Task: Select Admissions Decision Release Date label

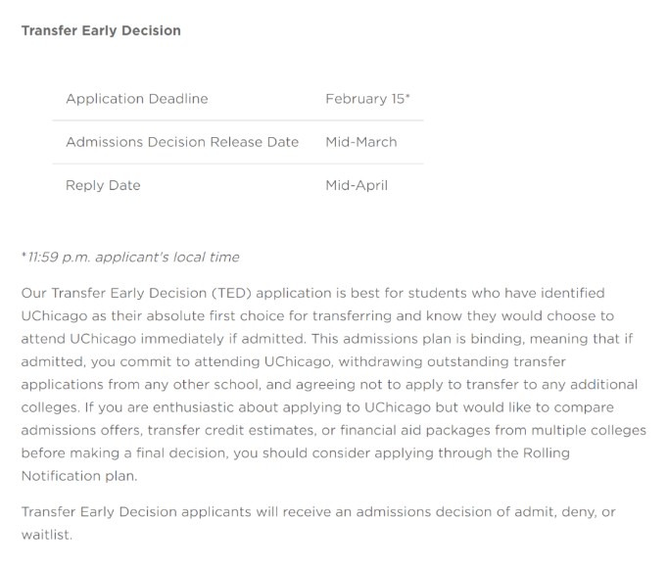Action: (x=182, y=142)
